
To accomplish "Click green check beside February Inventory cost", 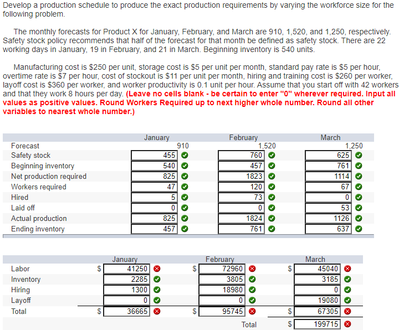I will pos(252,280).
